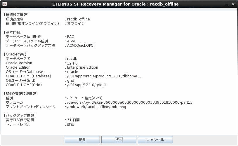238x146 pixels.
Task: Click the 'Oracle Version' label
Action: pyautogui.click(x=19, y=63)
